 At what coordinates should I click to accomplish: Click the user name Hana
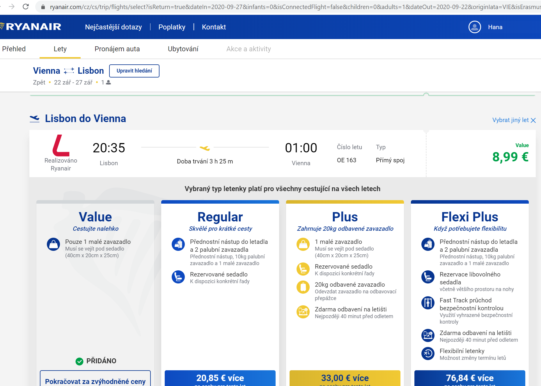(x=495, y=27)
